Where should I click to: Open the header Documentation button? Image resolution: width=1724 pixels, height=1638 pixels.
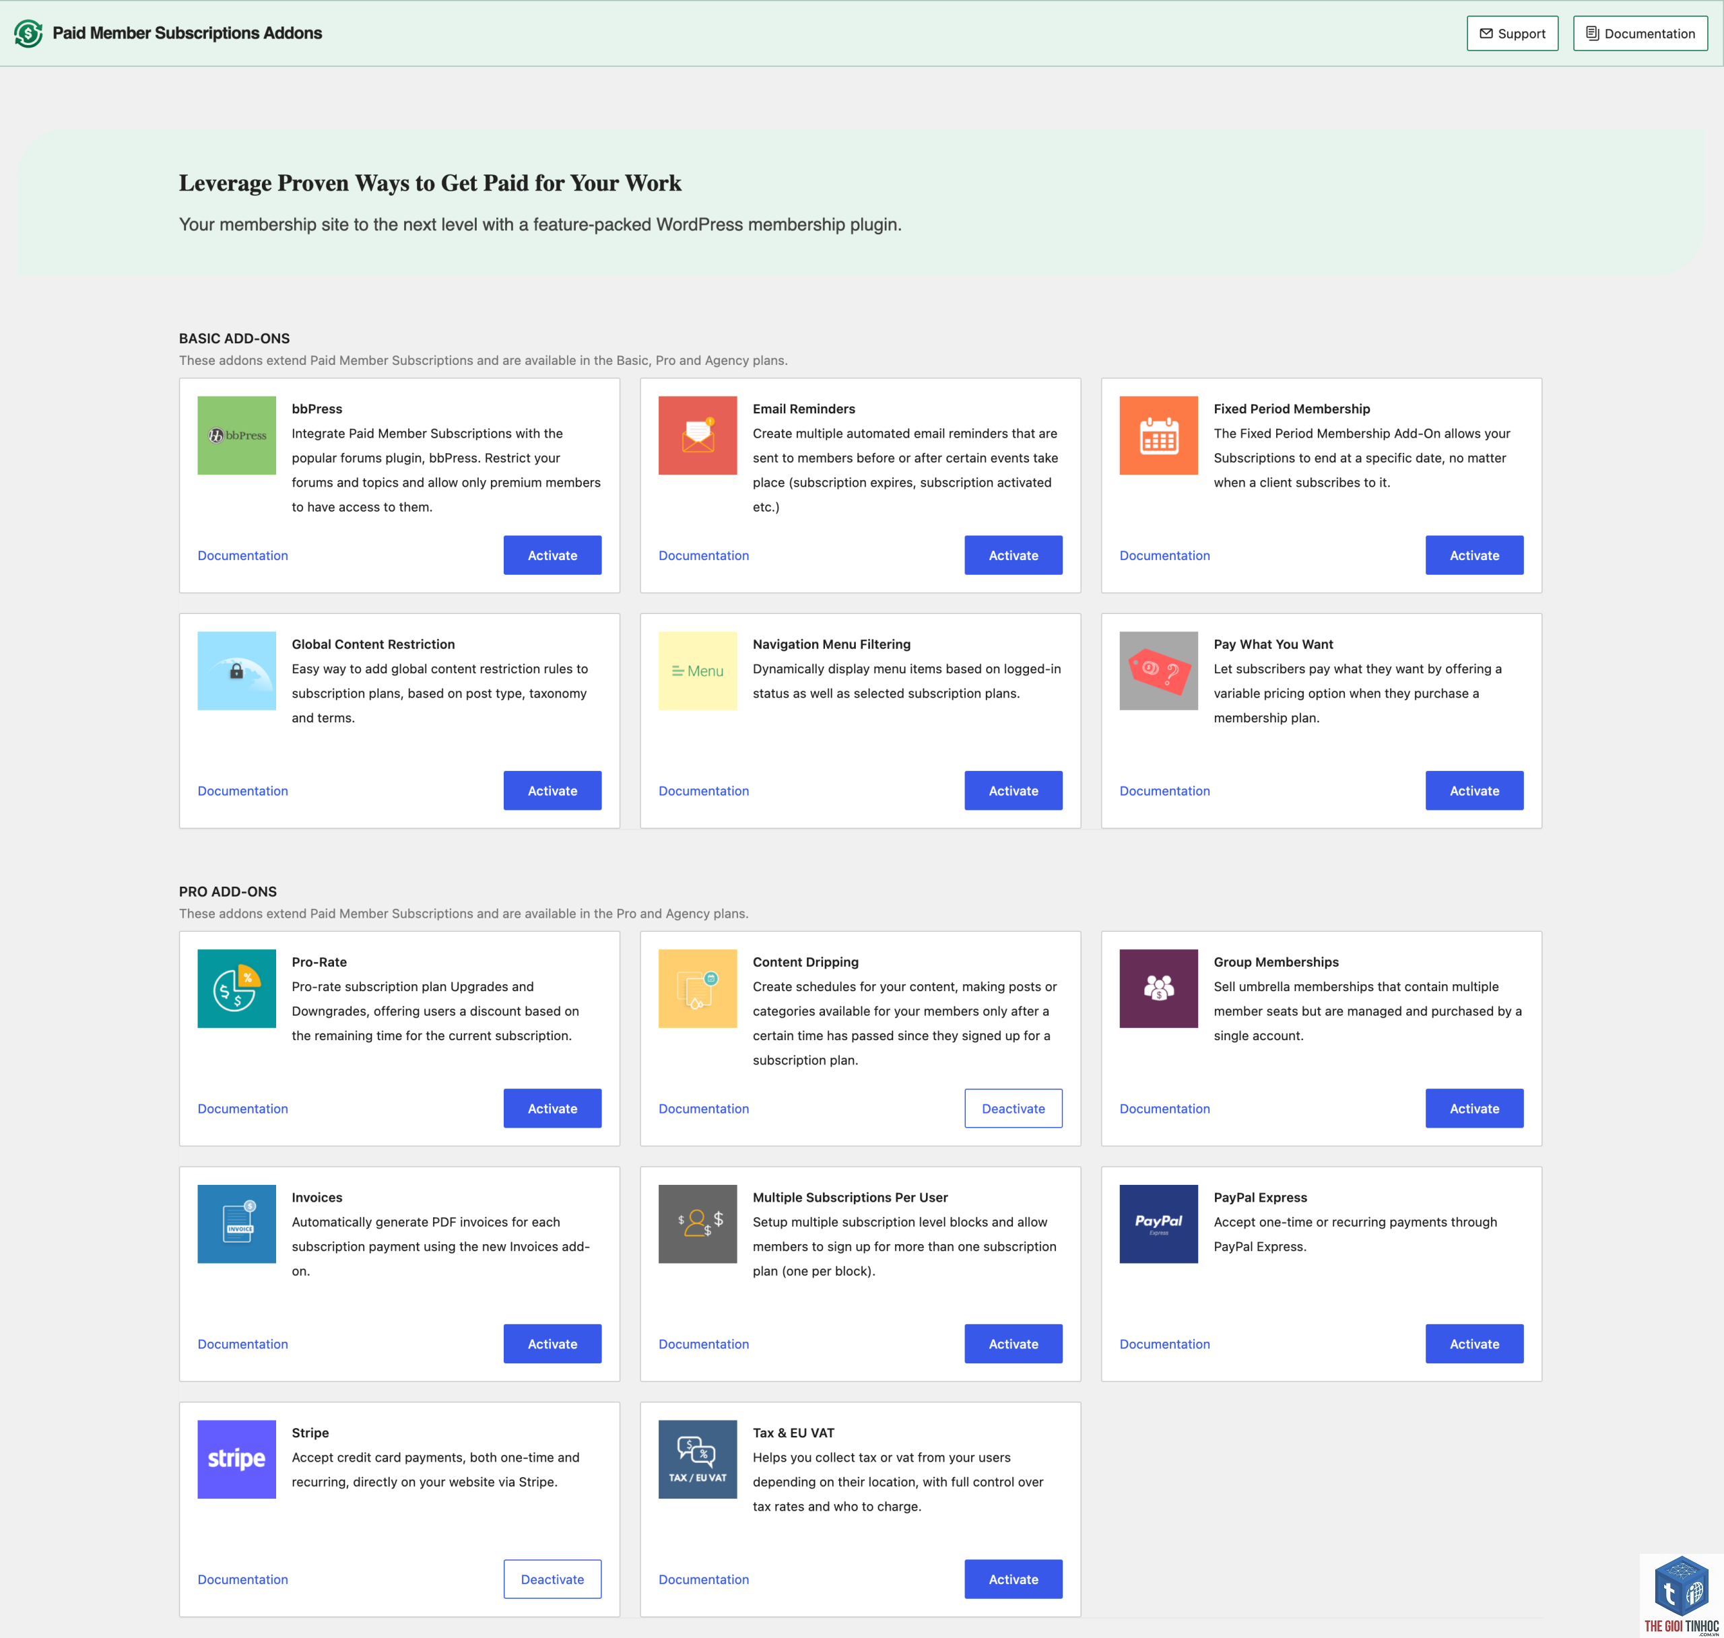[x=1639, y=33]
